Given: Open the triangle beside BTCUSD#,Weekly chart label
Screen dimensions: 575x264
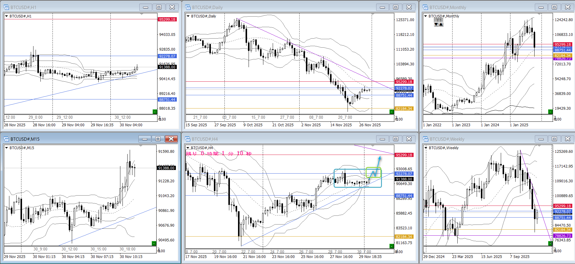Looking at the screenshot, I should pos(426,148).
